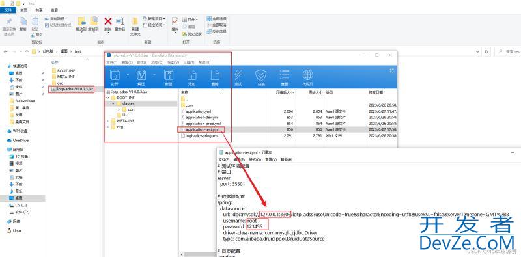
Task: Click Select all (全部选择) in Explorer ribbon
Action: click(x=216, y=19)
